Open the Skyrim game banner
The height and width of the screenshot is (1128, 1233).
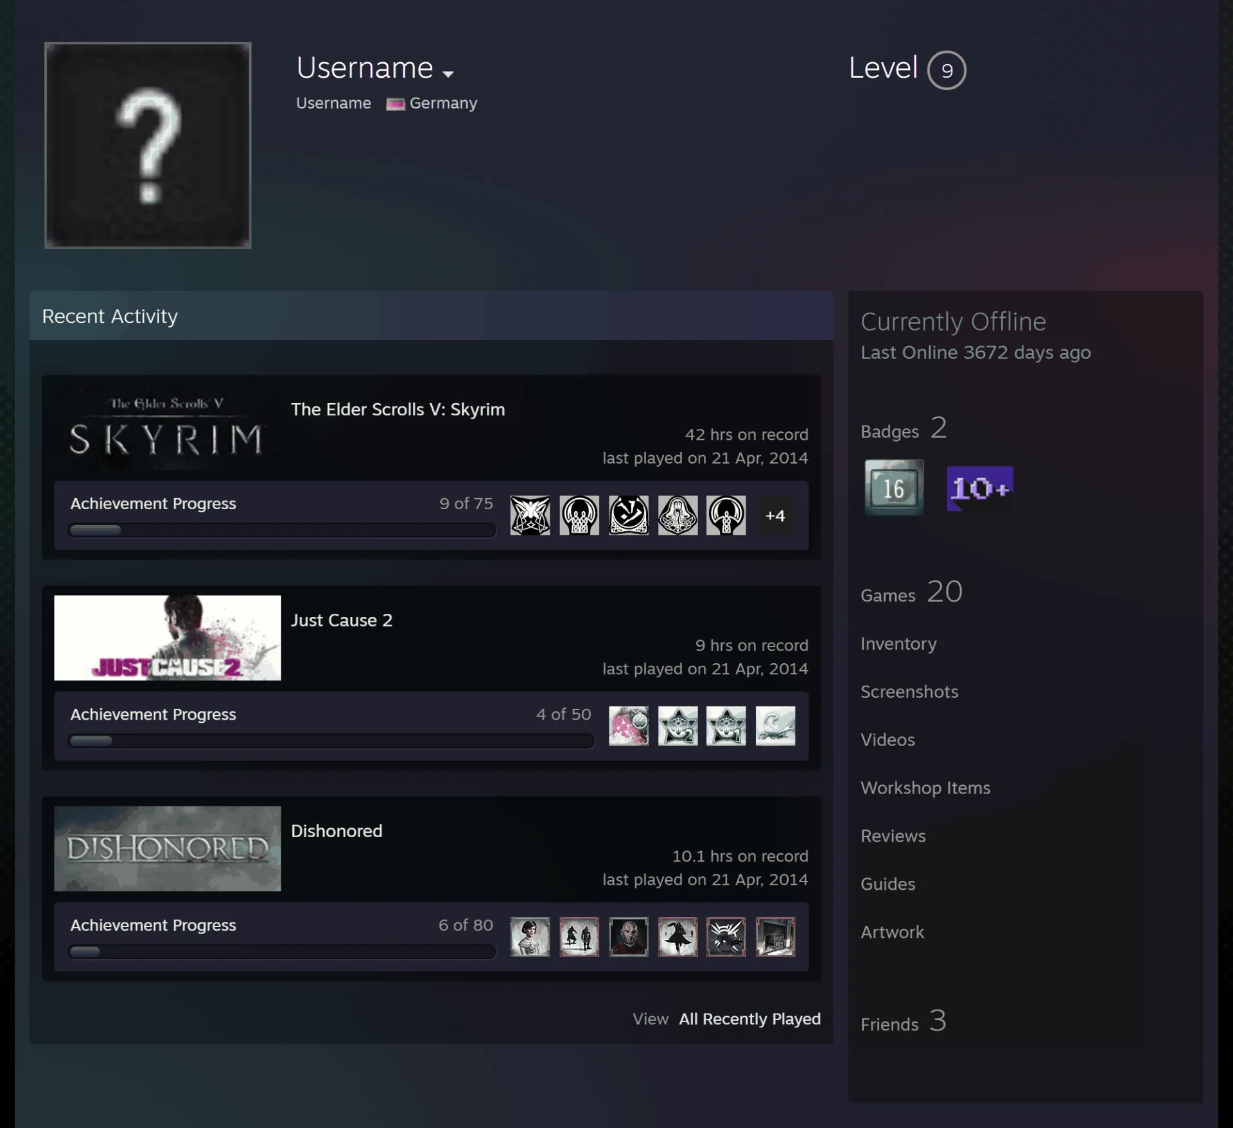point(168,427)
